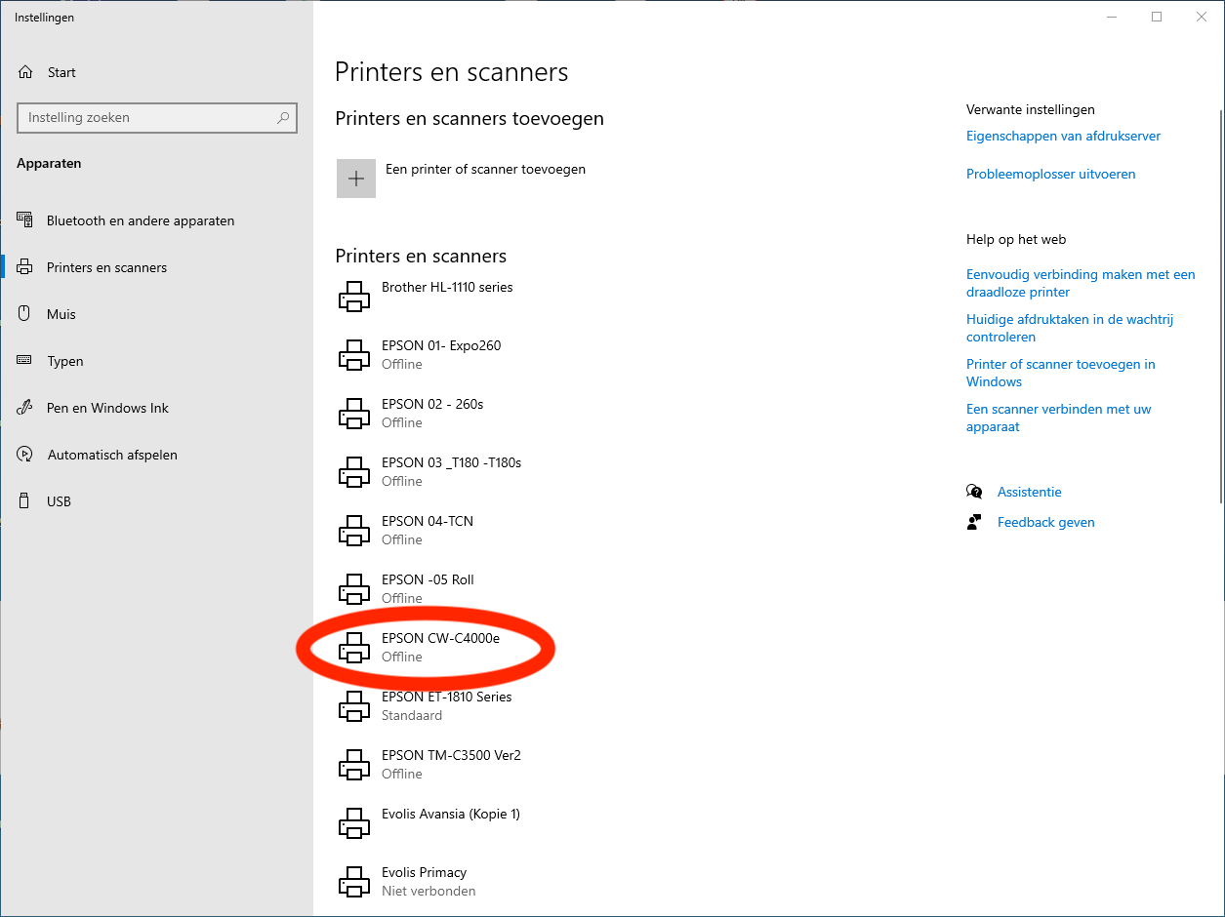
Task: Select the EPSON 03 _T180 -T180s name
Action: click(451, 462)
